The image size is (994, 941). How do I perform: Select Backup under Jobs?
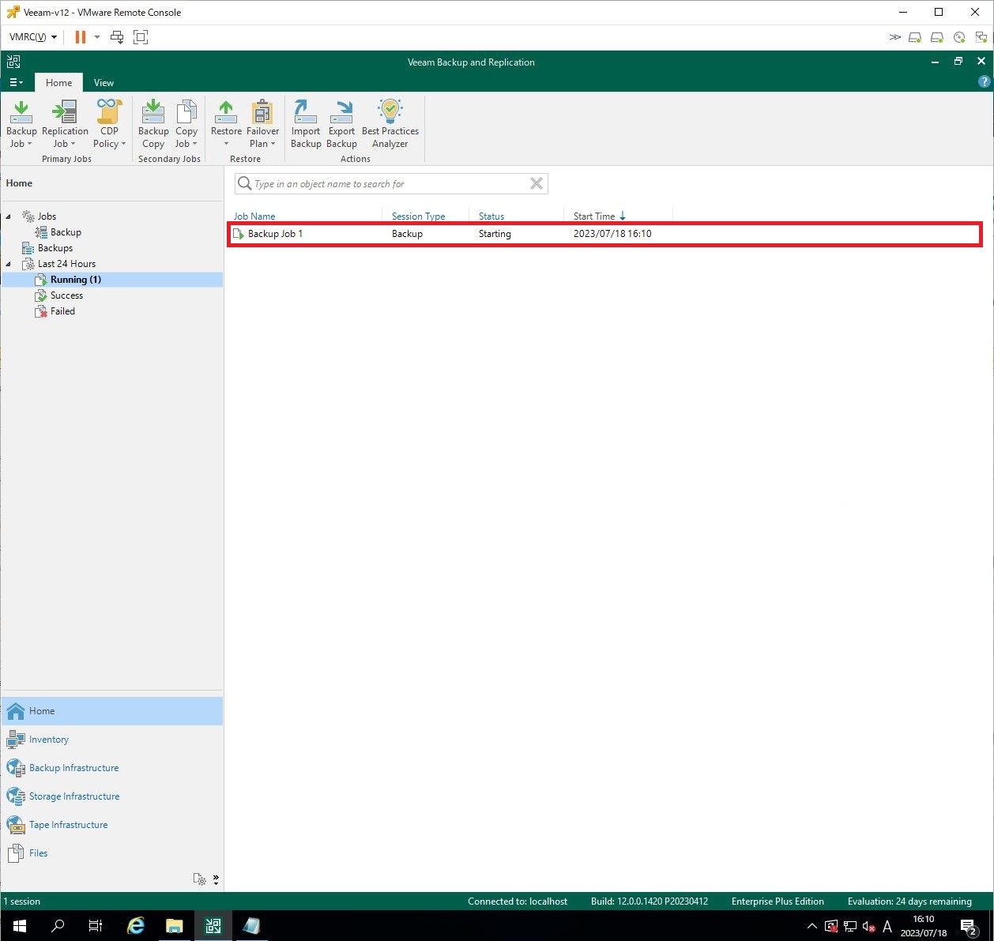pyautogui.click(x=66, y=232)
